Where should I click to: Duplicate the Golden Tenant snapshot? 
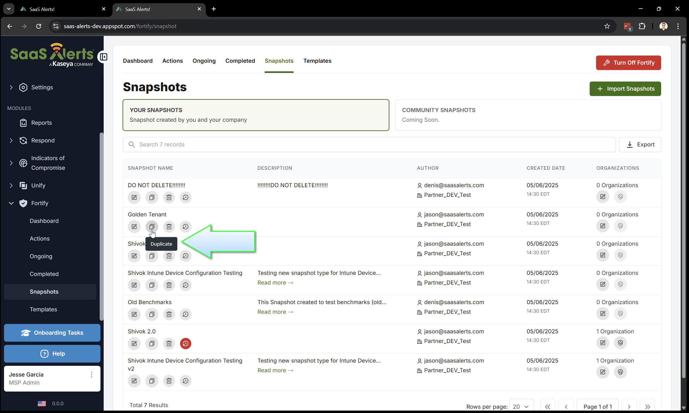point(152,227)
